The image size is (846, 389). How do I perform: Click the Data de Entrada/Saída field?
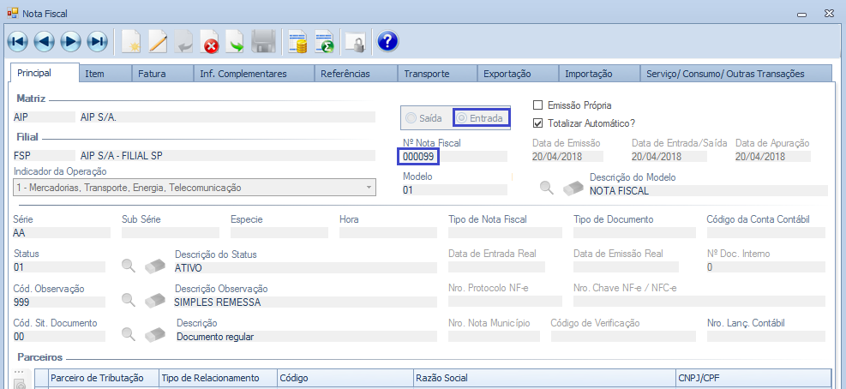pyautogui.click(x=669, y=157)
